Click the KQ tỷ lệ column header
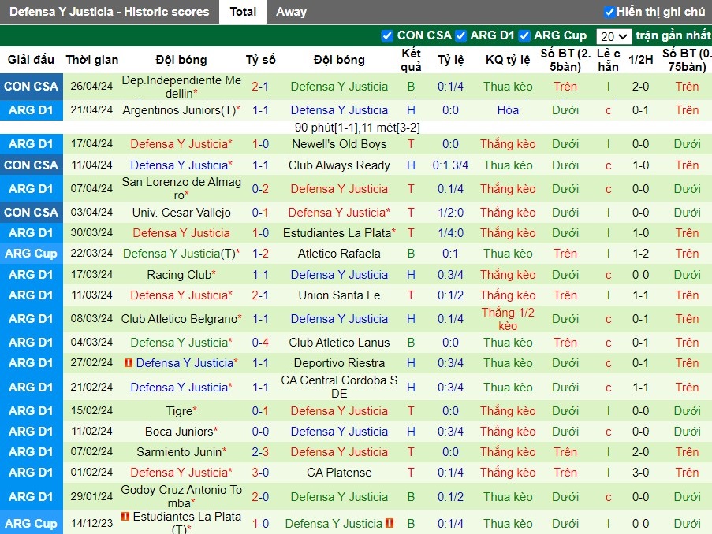The image size is (712, 534). (508, 60)
